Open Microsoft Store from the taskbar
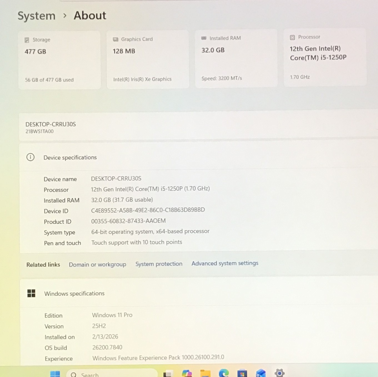This screenshot has width=378, height=377. 242,373
